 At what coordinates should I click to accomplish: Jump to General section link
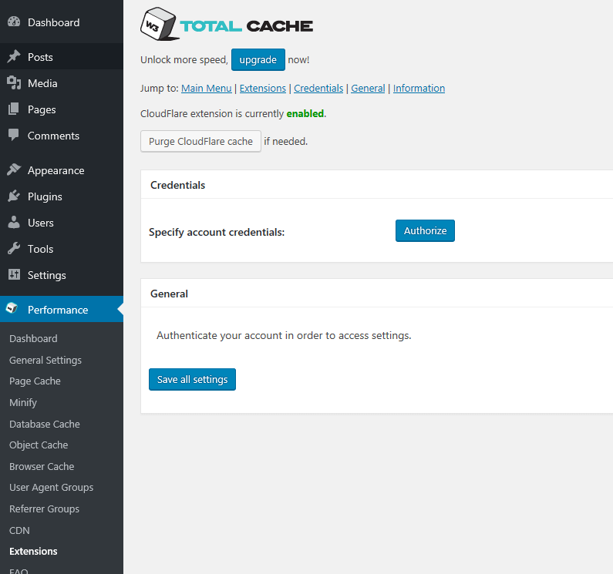click(368, 89)
